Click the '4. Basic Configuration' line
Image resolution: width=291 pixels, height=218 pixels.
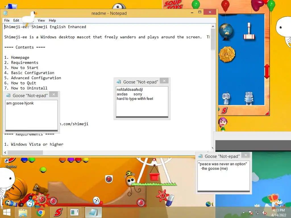(29, 73)
